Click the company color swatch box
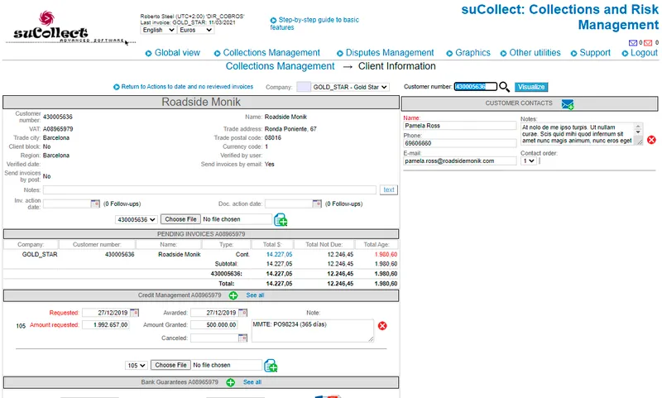This screenshot has height=398, width=662. [304, 87]
